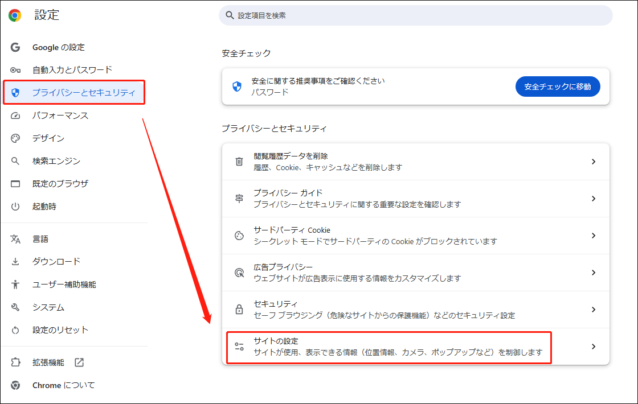638x404 pixels.
Task: Expand the 閲覧履歴データを削除 row chevron
Action: tap(594, 162)
